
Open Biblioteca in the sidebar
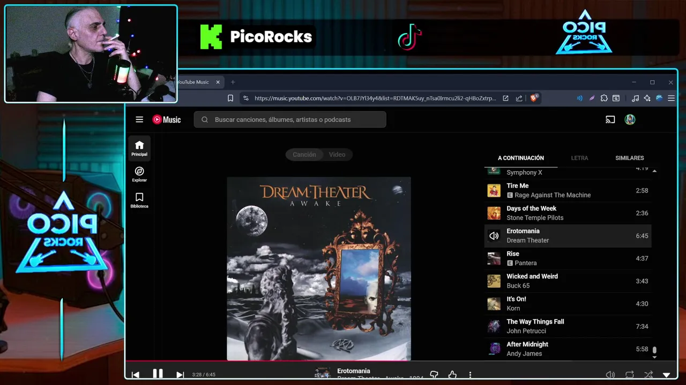(x=139, y=200)
